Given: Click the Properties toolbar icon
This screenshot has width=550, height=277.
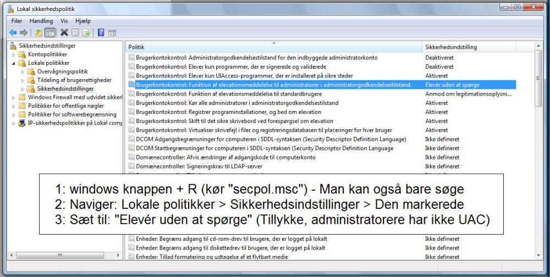Looking at the screenshot, I should pyautogui.click(x=75, y=33).
